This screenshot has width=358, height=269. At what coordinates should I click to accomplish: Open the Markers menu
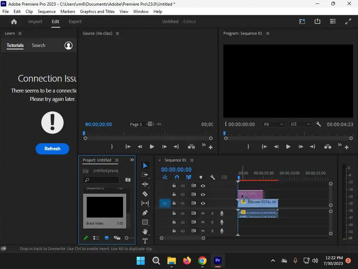[68, 12]
